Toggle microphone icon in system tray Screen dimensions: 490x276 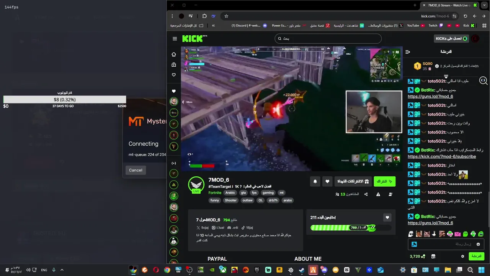pyautogui.click(x=54, y=270)
